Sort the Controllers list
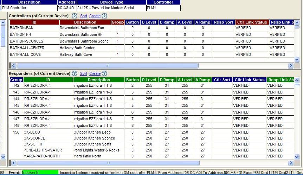The width and height of the screenshot is (303, 175). 84,16
